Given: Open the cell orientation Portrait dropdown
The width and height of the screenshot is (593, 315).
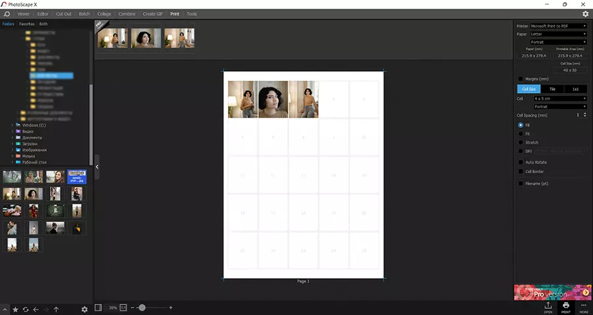Looking at the screenshot, I should click(x=560, y=107).
